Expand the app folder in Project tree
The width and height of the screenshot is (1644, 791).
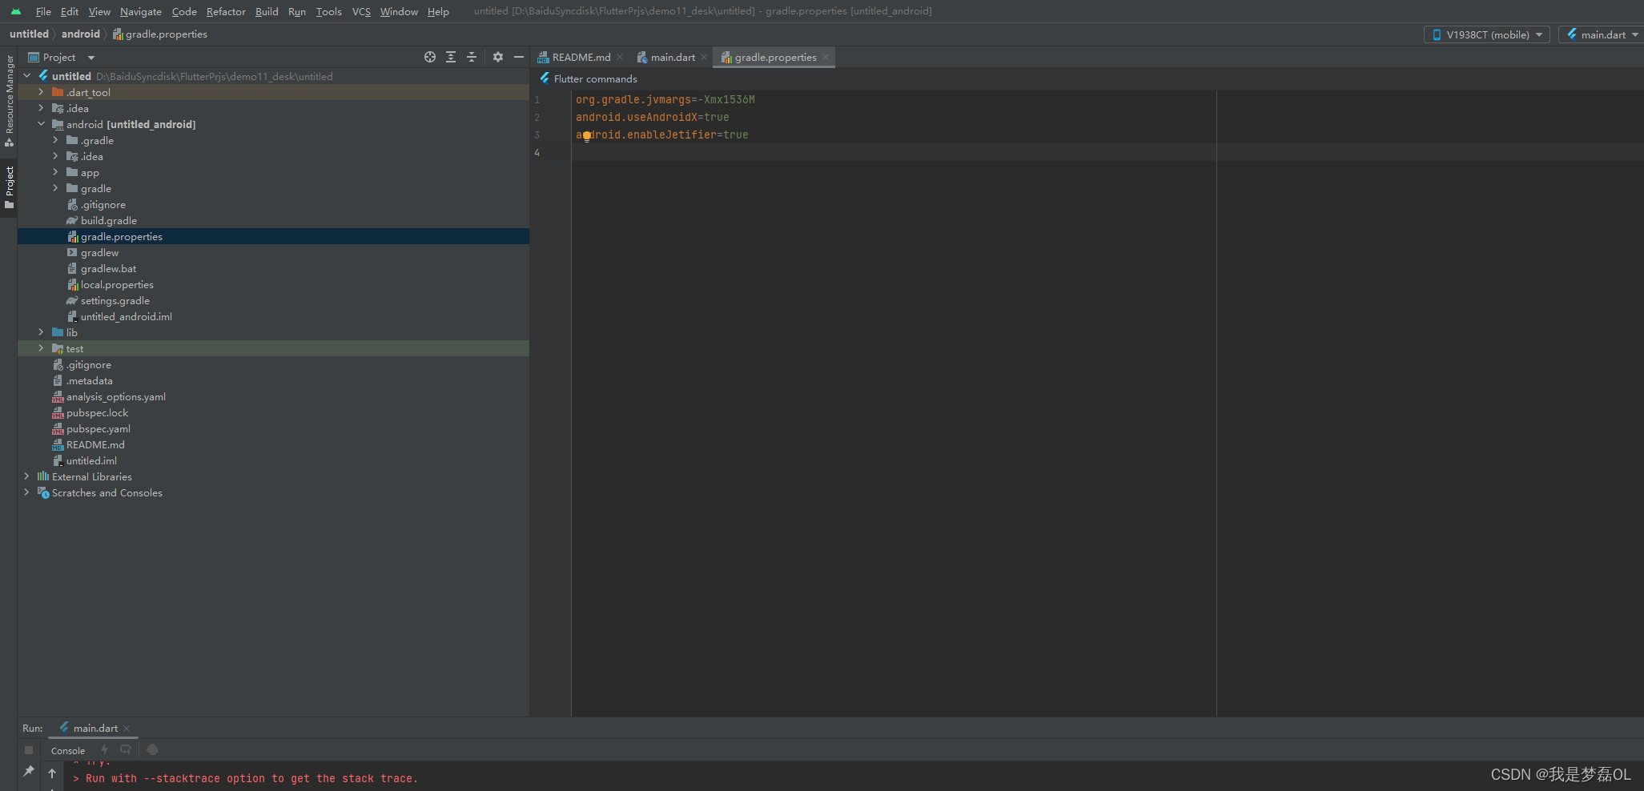tap(55, 172)
